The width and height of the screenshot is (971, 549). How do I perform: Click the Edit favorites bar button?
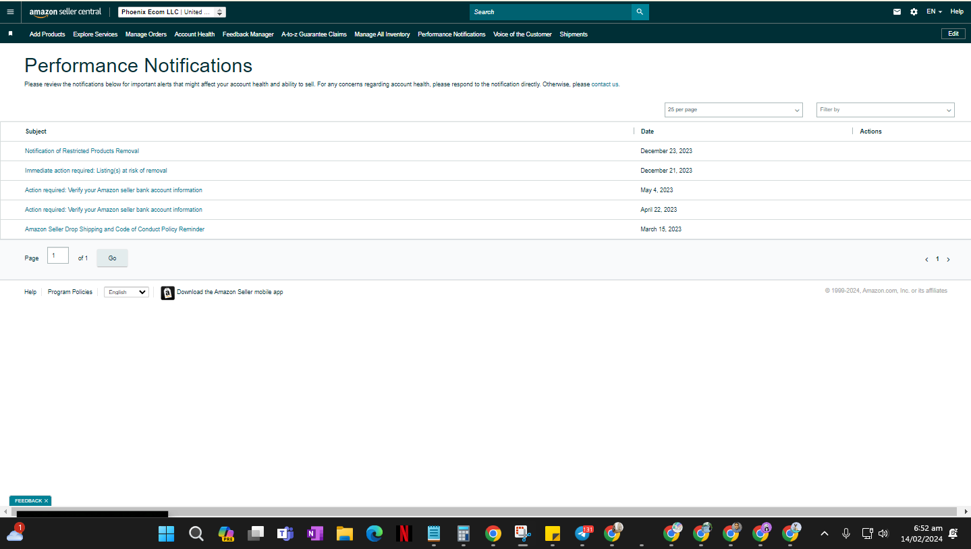pyautogui.click(x=953, y=34)
